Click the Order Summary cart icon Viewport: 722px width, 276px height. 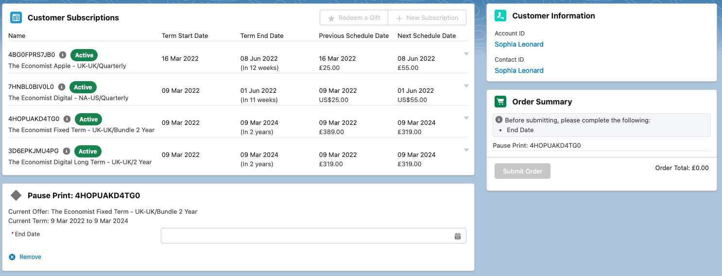pos(500,102)
